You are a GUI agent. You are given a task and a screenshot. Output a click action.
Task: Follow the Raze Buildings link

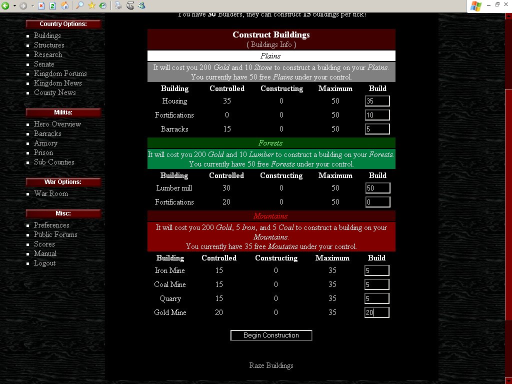click(x=271, y=365)
